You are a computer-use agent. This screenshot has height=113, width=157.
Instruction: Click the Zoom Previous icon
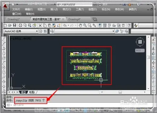(94, 25)
